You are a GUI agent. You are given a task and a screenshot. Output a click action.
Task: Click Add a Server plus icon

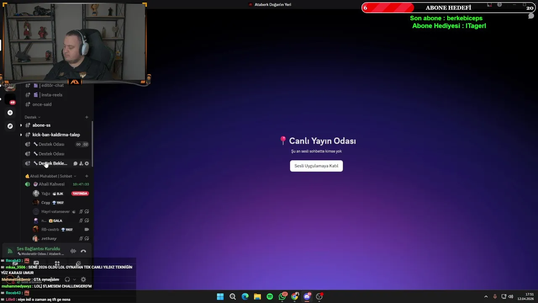click(x=10, y=113)
